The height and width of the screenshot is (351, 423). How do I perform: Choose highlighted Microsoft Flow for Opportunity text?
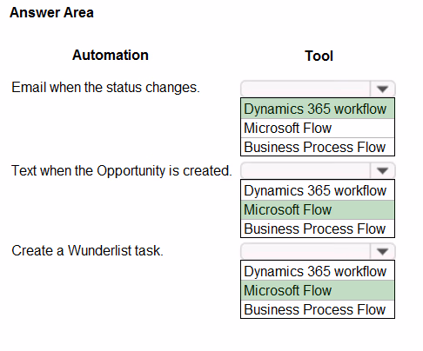coord(318,209)
